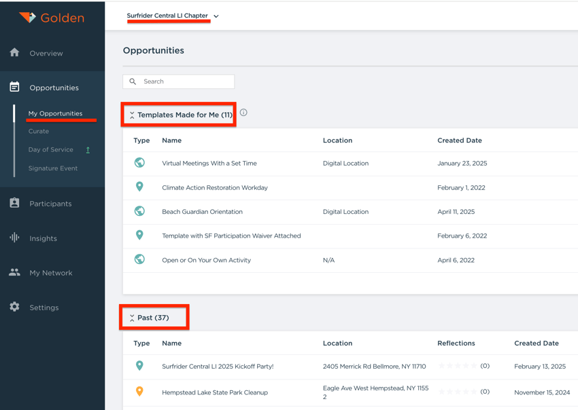This screenshot has height=410, width=578.
Task: Collapse the Templates Made for Me section
Action: coord(132,115)
